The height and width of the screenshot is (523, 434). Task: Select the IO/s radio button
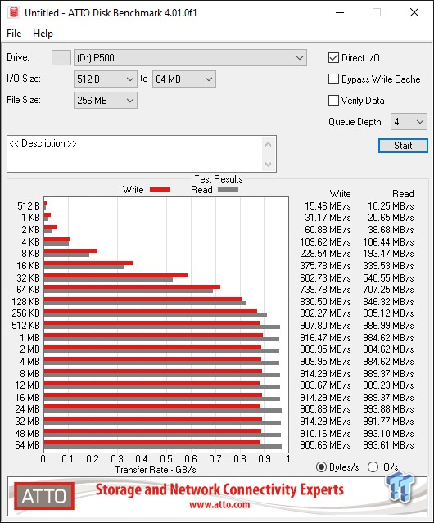[373, 467]
